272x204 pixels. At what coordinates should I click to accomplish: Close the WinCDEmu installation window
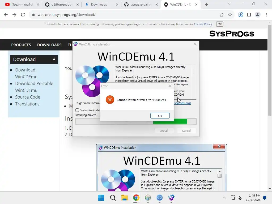pos(195,44)
